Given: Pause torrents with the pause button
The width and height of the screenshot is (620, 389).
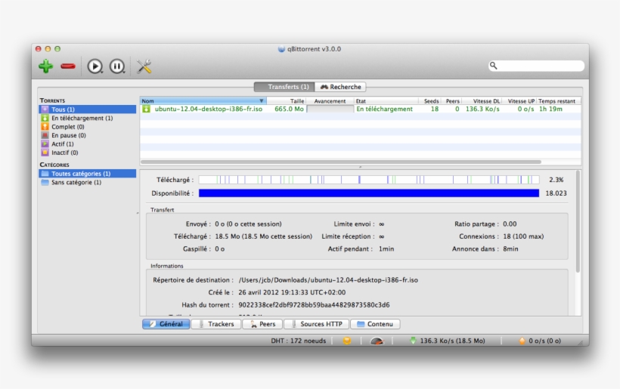Looking at the screenshot, I should point(117,66).
